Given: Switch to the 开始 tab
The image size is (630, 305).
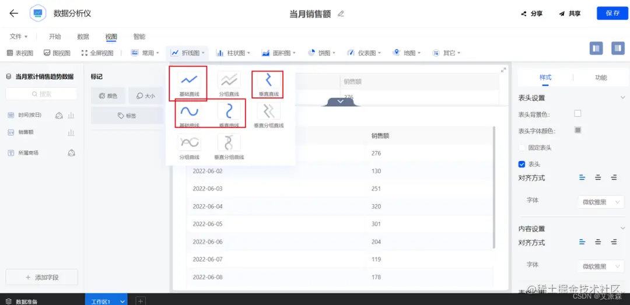Looking at the screenshot, I should (x=55, y=37).
